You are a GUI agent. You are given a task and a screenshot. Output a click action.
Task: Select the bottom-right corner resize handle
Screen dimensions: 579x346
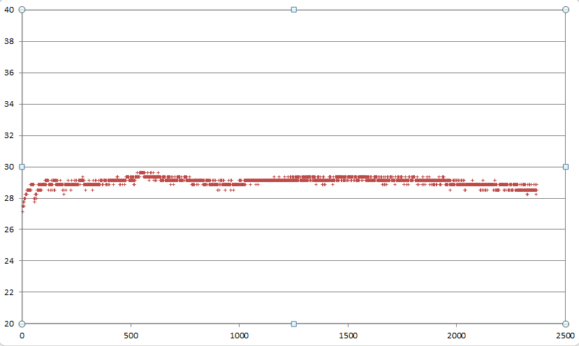(565, 324)
